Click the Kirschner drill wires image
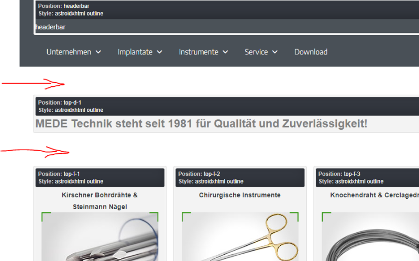The image size is (419, 261). coord(100,237)
